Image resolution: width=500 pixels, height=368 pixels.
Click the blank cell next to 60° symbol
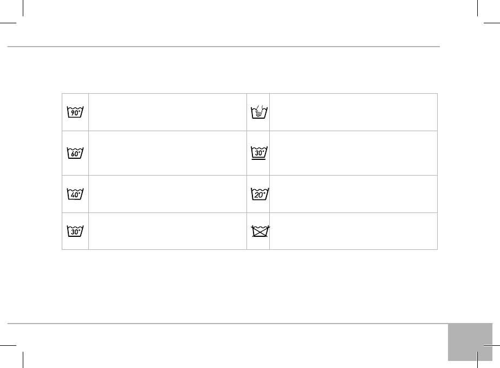pyautogui.click(x=167, y=153)
